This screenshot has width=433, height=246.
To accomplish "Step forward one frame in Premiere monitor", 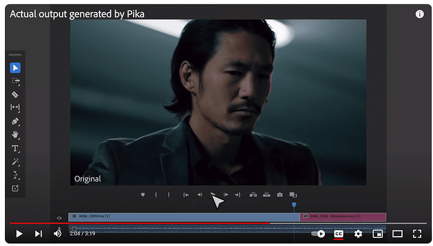I will coord(226,195).
